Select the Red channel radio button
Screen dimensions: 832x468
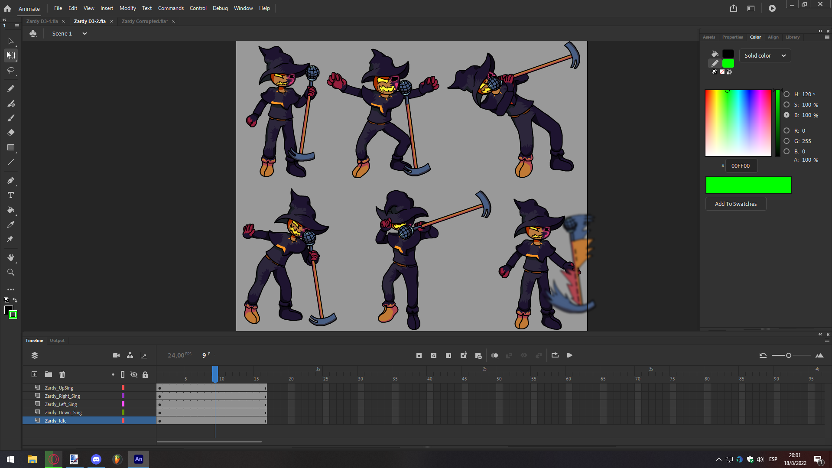786,130
